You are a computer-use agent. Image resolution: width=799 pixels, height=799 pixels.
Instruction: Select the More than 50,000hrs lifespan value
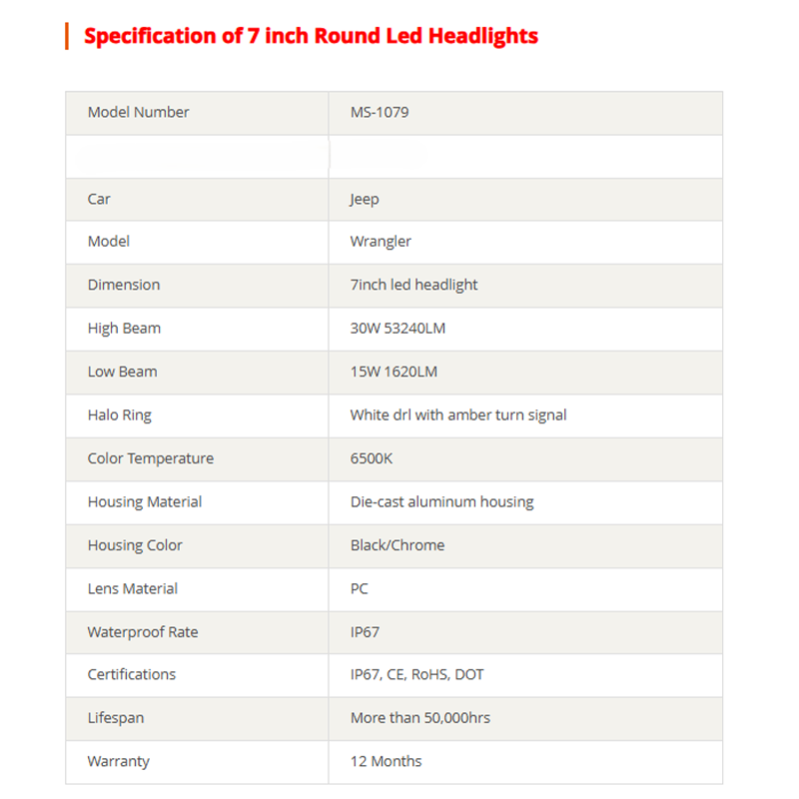pyautogui.click(x=420, y=718)
